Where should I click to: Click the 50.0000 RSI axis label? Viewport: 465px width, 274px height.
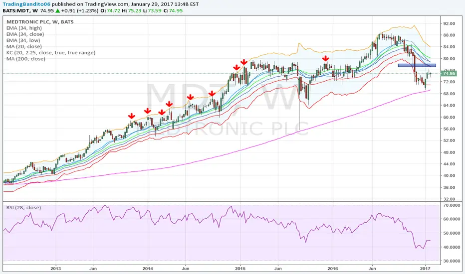click(452, 233)
